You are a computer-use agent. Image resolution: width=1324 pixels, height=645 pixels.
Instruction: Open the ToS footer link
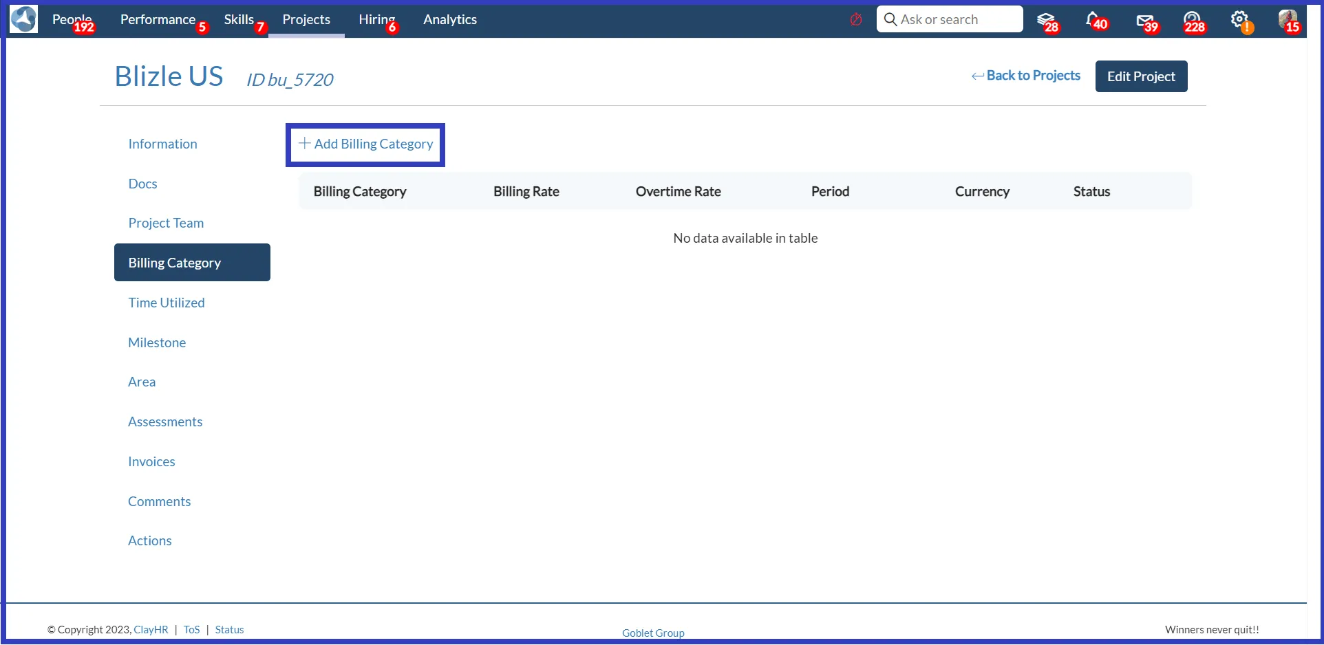coord(192,629)
